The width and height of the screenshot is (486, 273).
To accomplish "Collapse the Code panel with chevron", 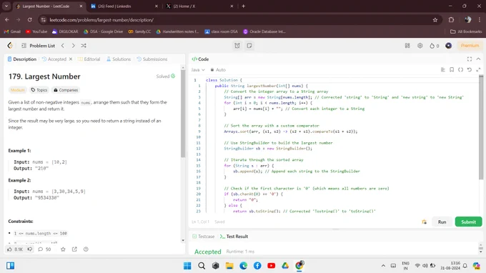I will point(478,59).
